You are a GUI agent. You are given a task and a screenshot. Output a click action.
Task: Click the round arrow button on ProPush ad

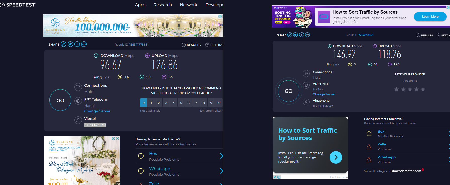[336, 157]
